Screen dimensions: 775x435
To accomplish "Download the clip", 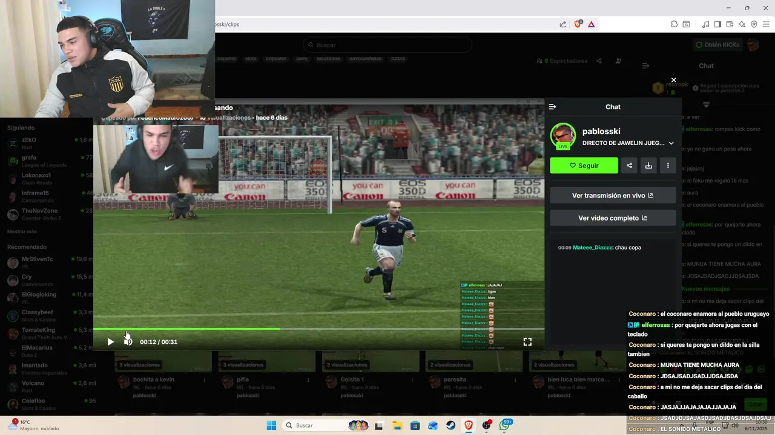I will 648,166.
